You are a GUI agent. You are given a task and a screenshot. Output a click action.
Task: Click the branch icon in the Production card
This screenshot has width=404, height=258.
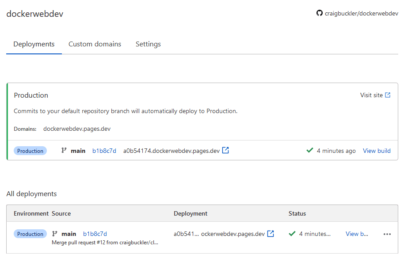65,151
